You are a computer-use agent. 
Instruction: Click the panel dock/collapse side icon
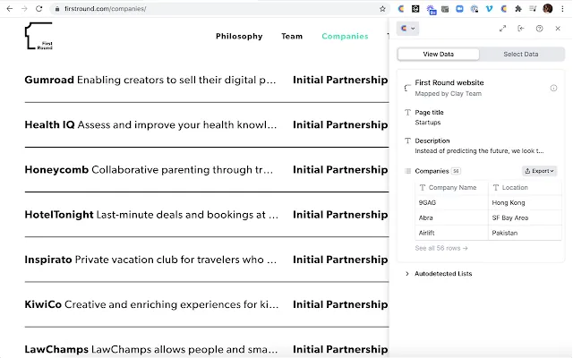521,29
